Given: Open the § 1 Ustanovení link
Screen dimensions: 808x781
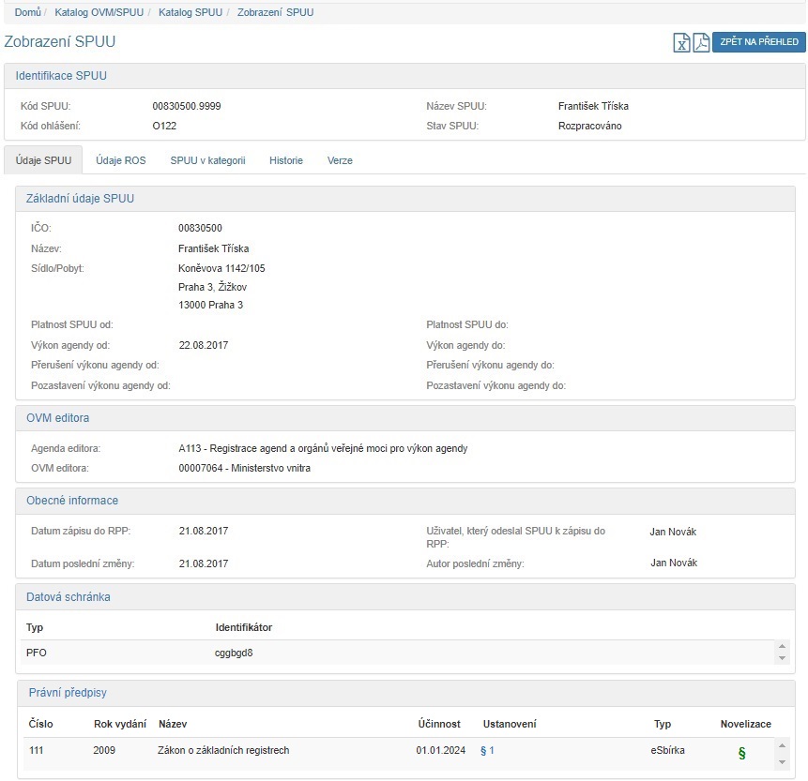Looking at the screenshot, I should pos(487,751).
